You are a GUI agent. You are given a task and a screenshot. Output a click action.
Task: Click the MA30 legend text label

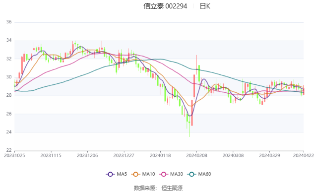pos(177,174)
